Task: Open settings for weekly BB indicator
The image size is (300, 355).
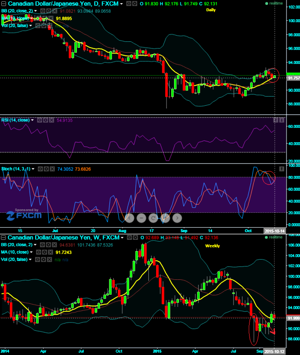Action: [x=48, y=245]
